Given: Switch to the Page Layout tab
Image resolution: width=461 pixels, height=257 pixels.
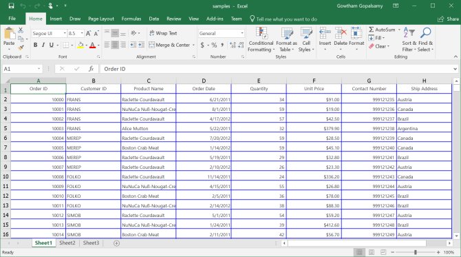Looking at the screenshot, I should click(101, 19).
